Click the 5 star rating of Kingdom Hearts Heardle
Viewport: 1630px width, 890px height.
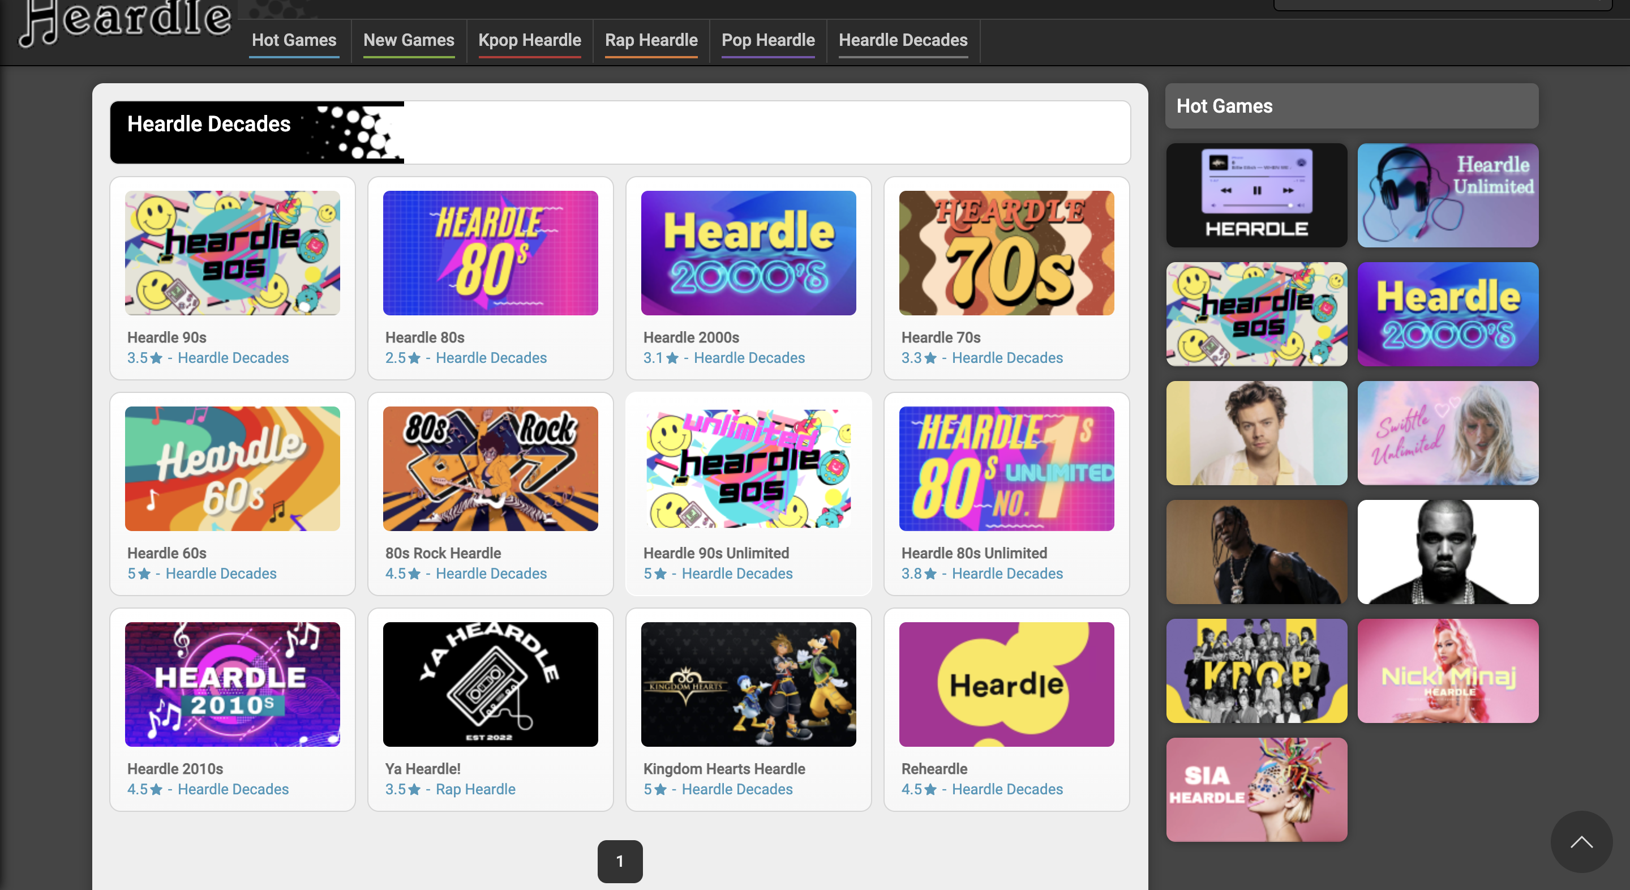(655, 790)
